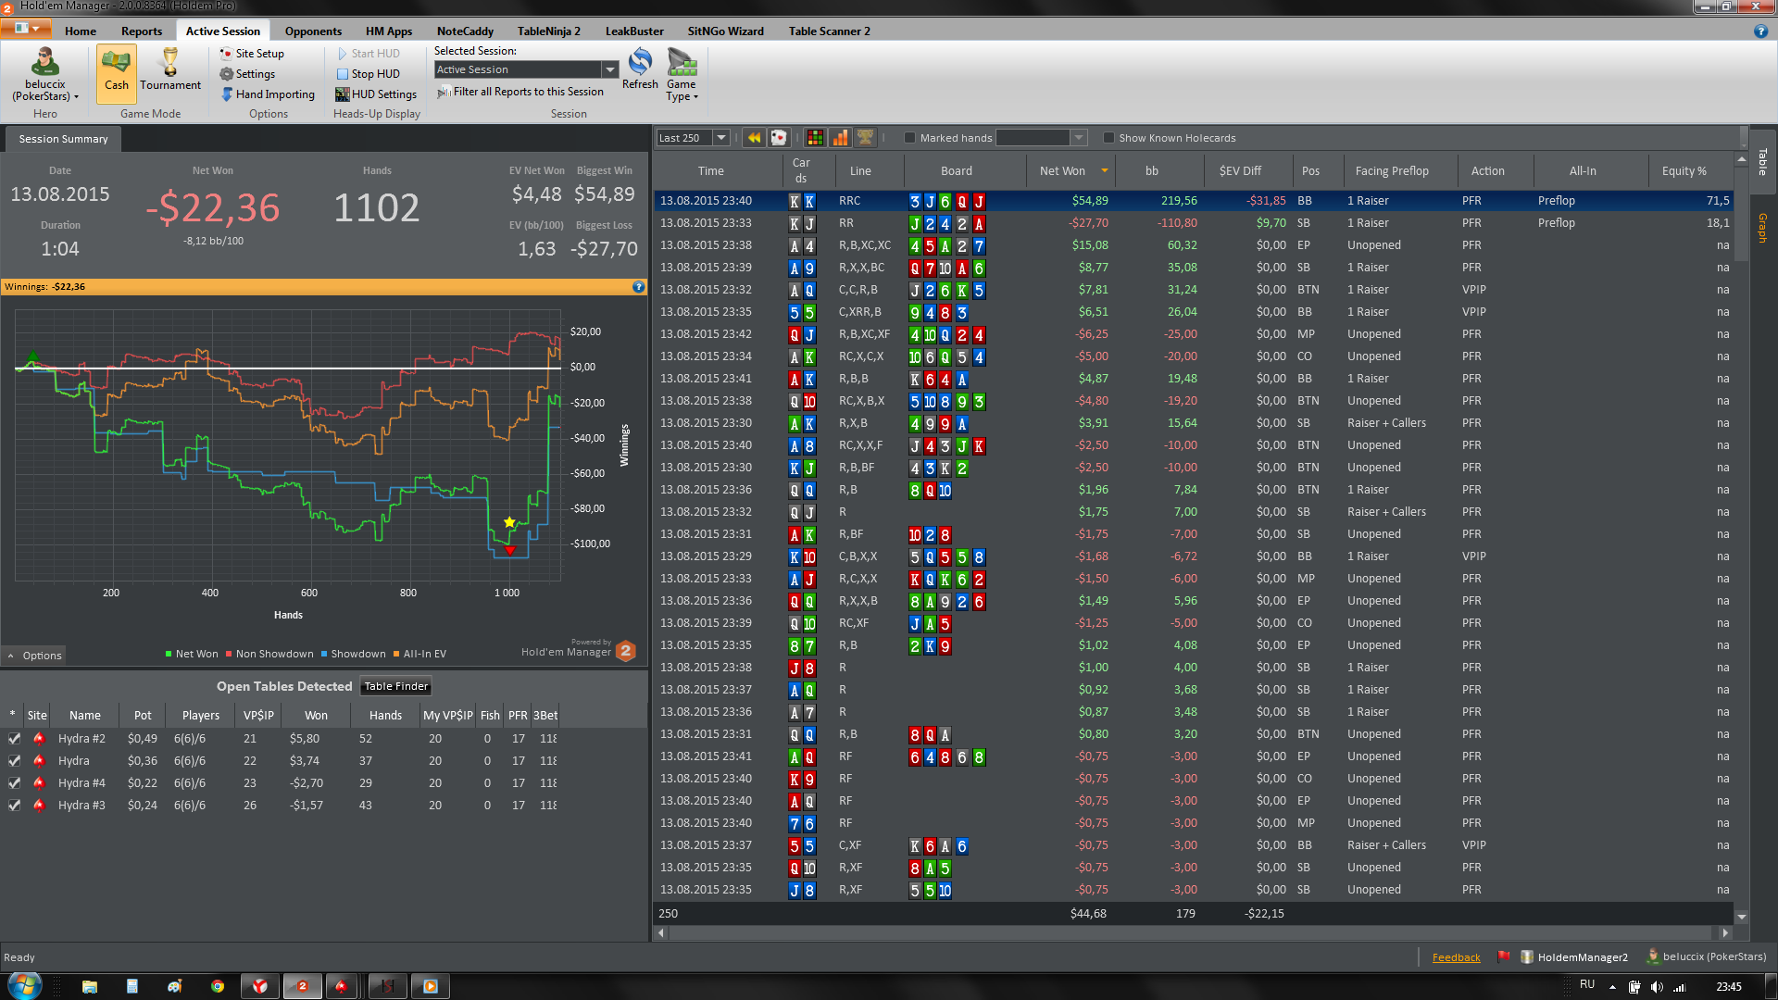1778x1000 pixels.
Task: Switch to the Reports tab
Action: [142, 31]
